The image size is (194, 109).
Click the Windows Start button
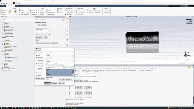(x=1, y=108)
